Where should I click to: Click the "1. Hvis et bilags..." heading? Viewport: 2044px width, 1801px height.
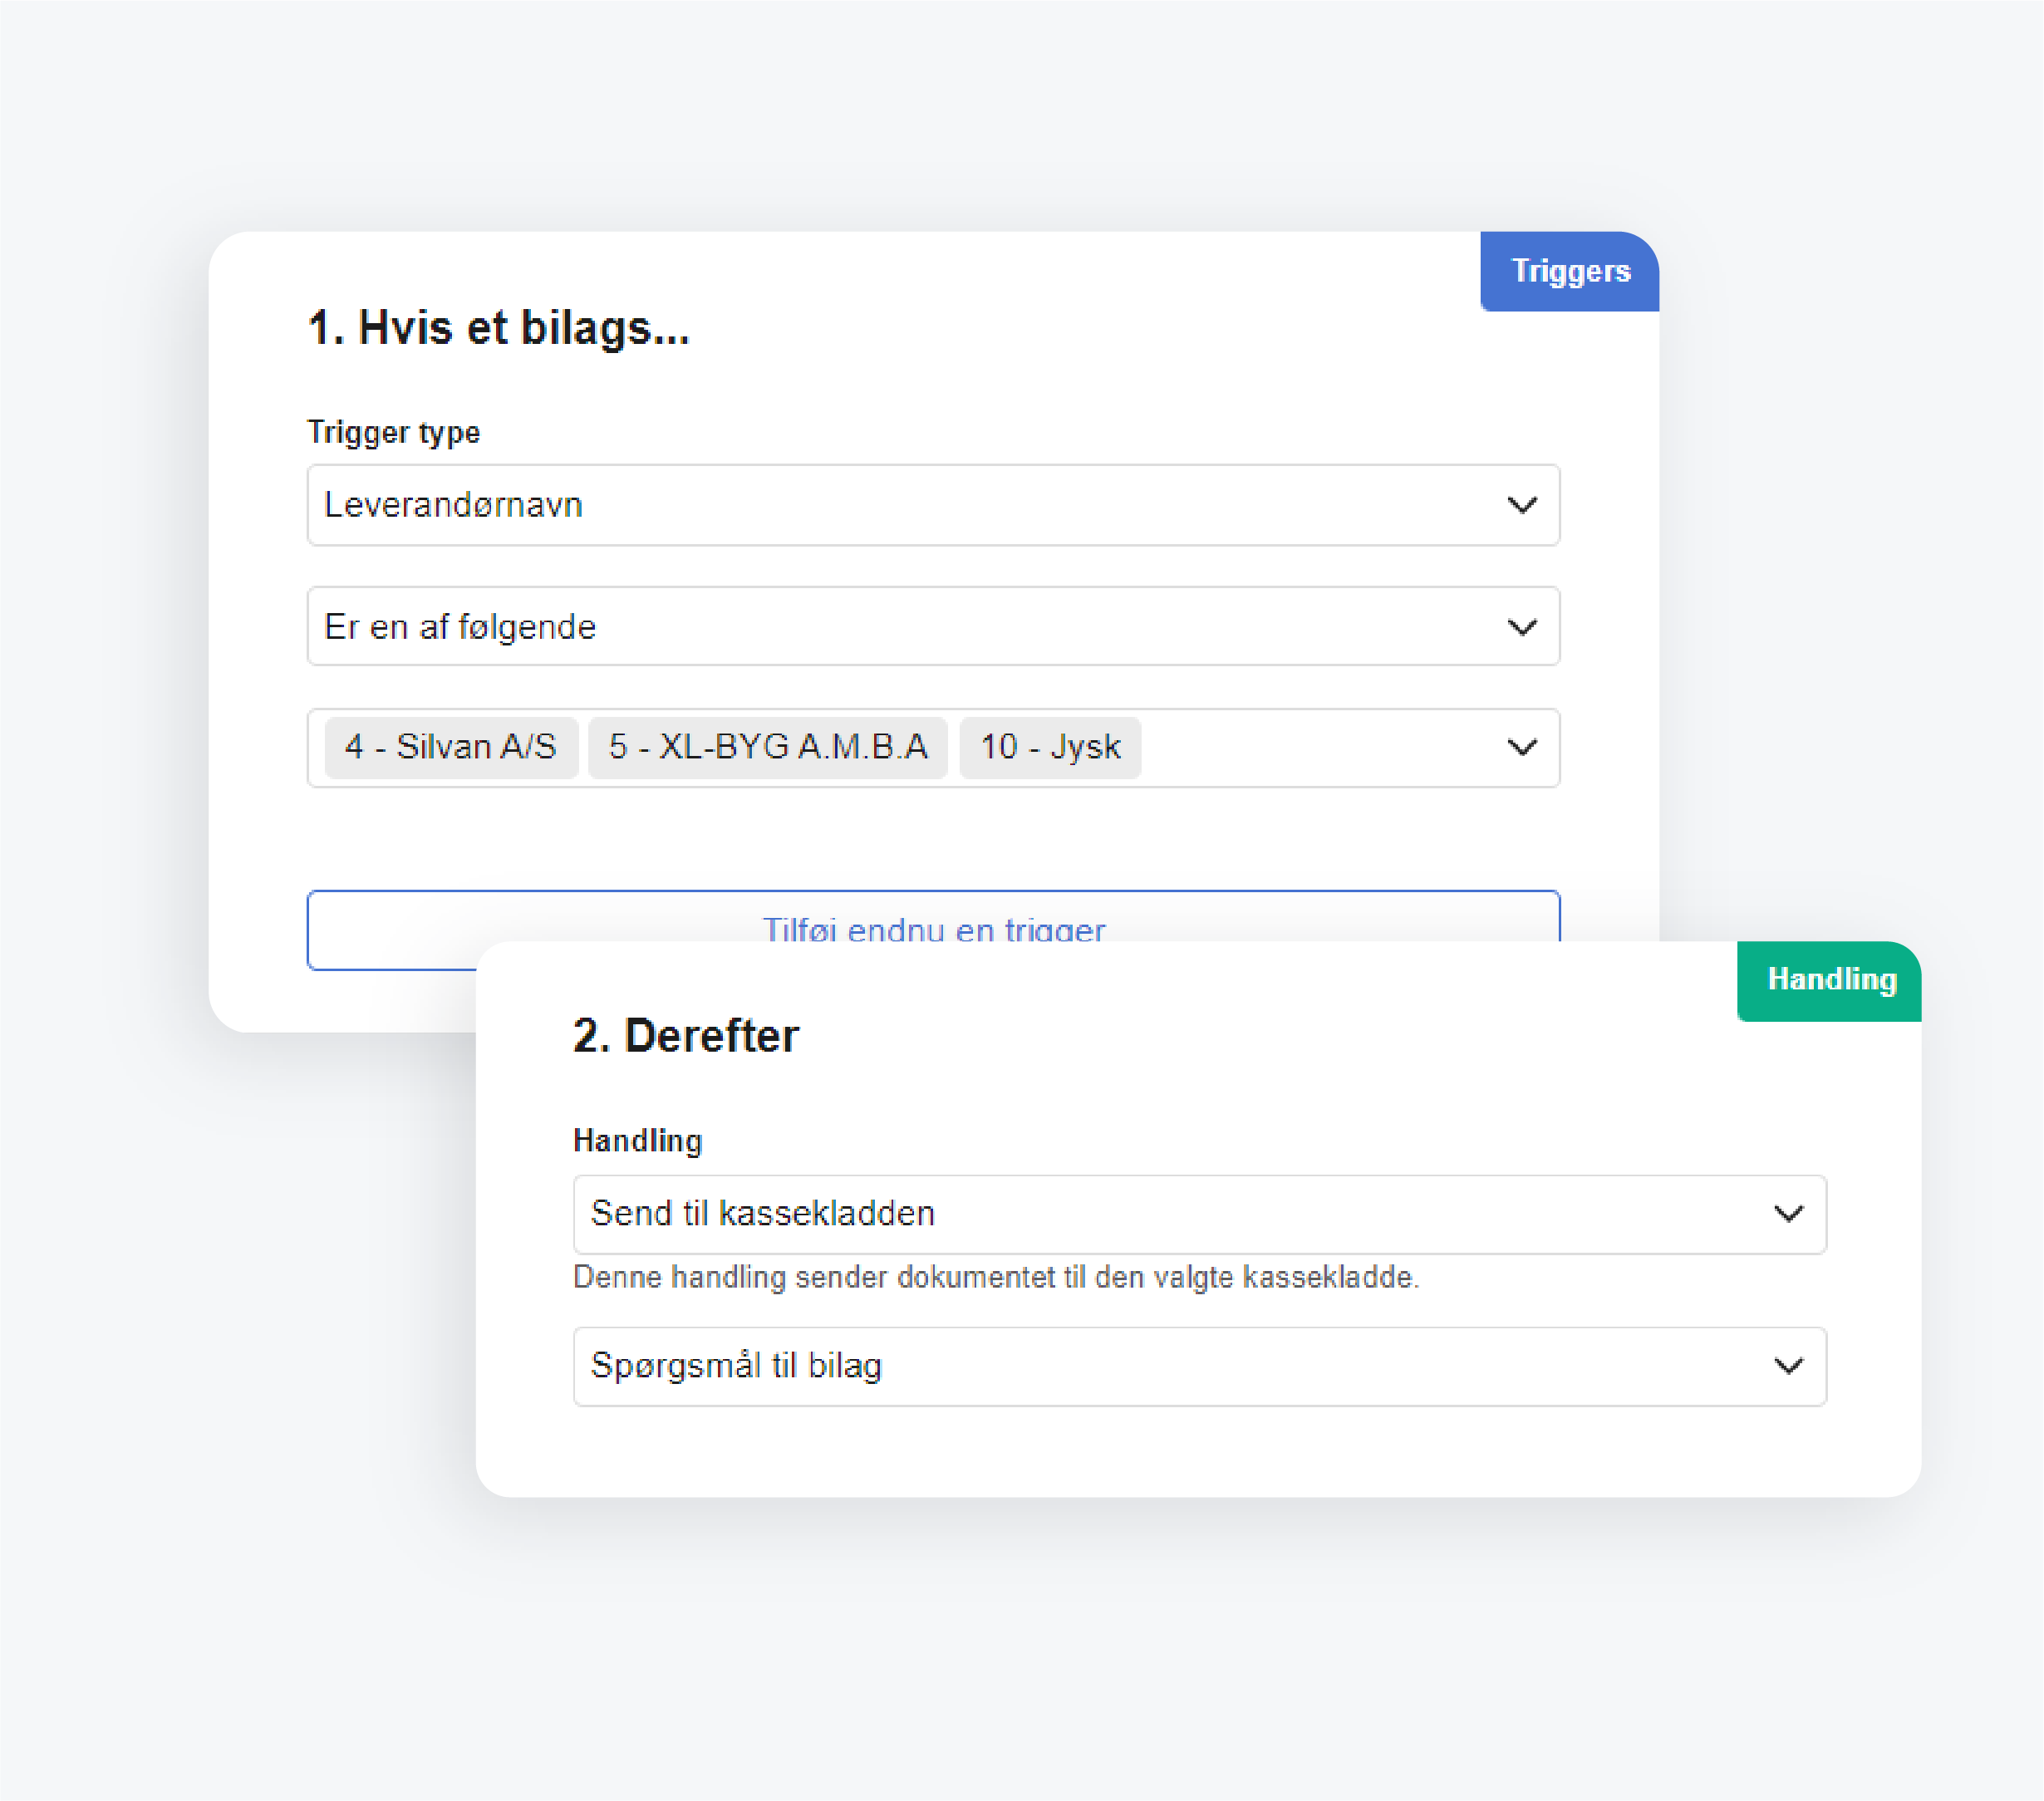tap(498, 328)
